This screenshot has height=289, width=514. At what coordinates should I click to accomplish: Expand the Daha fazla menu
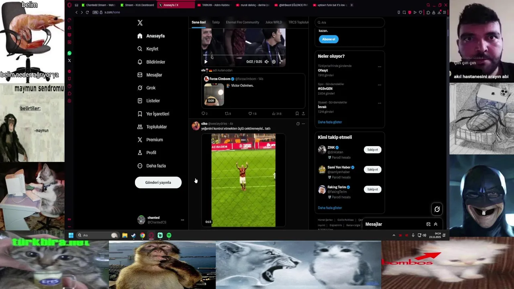[x=151, y=165]
